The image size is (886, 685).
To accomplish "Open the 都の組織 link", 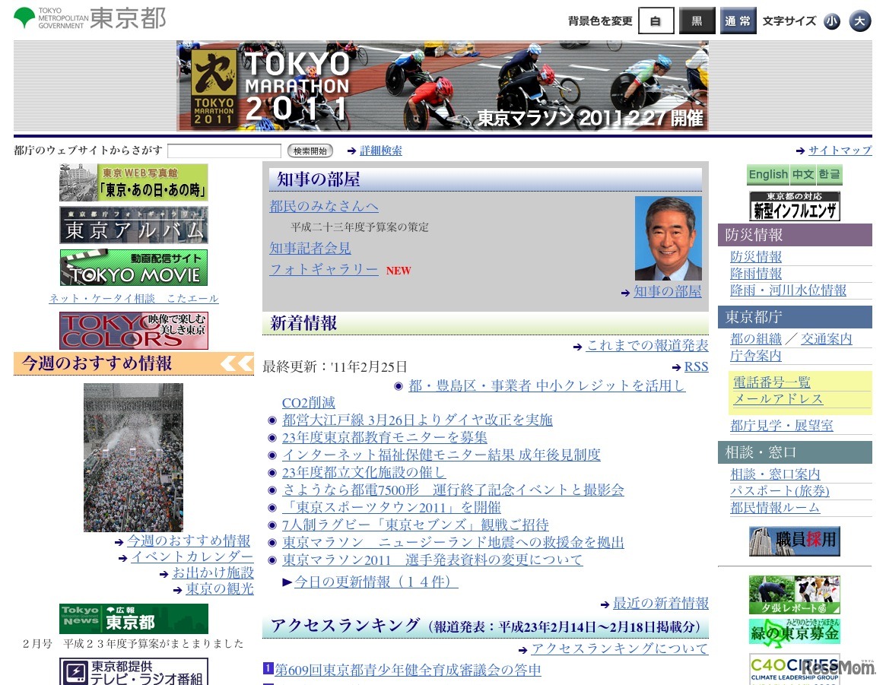I will pos(756,339).
